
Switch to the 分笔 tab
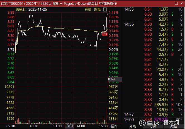click(x=133, y=126)
